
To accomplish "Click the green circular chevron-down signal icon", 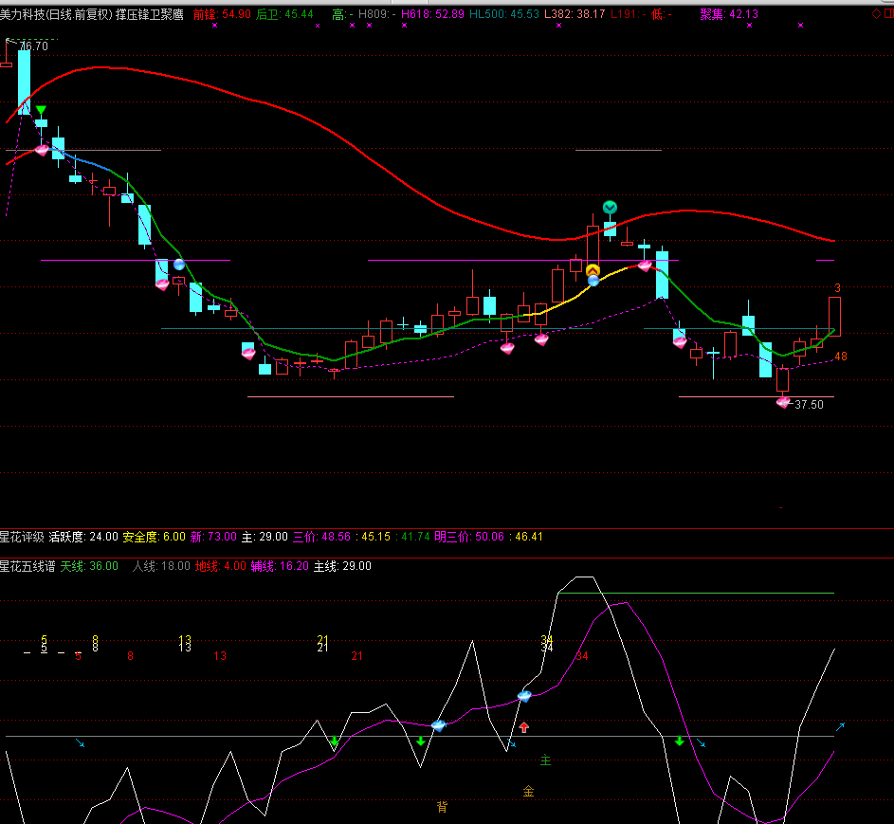I will (611, 207).
